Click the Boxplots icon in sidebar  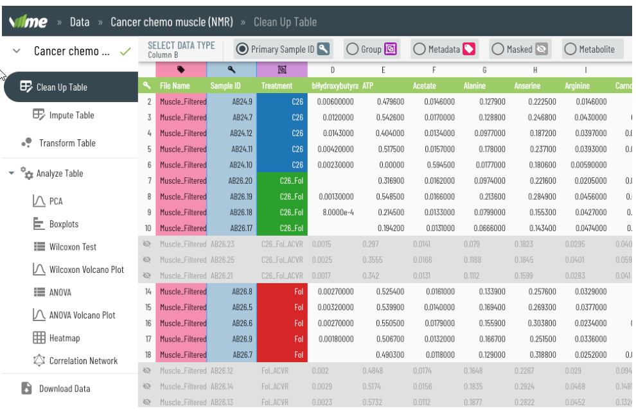coord(38,224)
